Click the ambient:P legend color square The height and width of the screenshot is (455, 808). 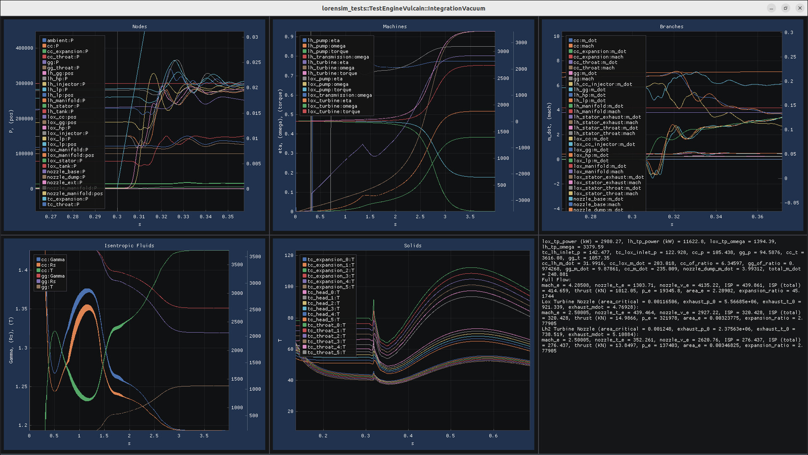coord(44,40)
